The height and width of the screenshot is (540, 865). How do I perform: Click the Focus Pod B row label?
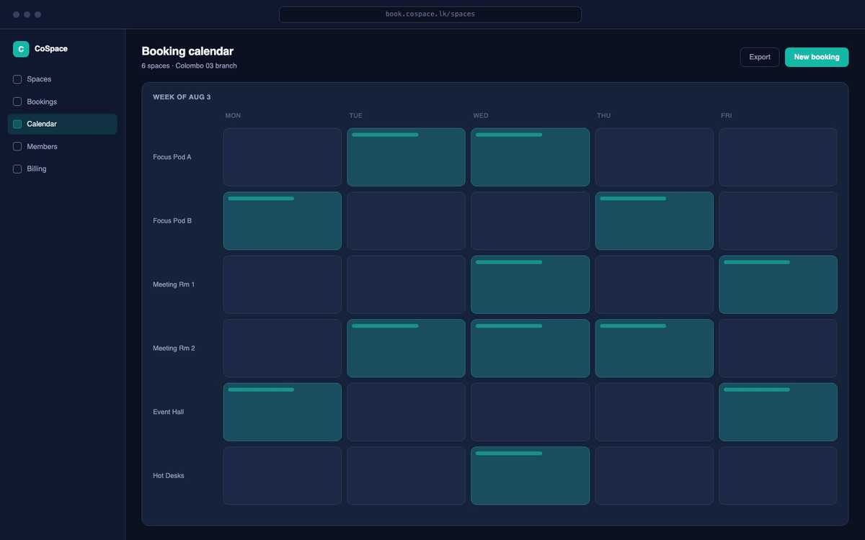(x=172, y=221)
